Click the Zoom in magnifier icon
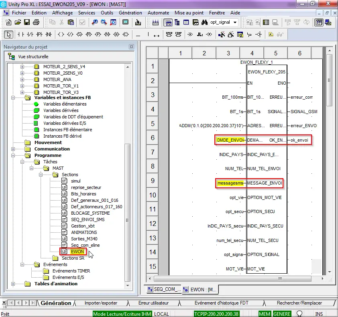 tap(95, 22)
